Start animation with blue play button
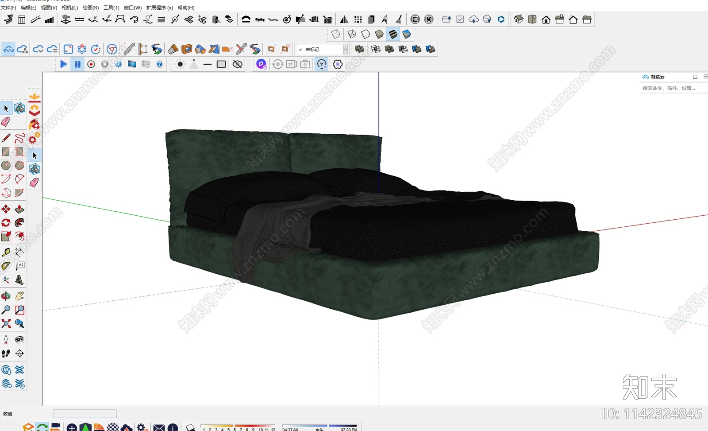Screen dimensions: 708x431 point(64,64)
